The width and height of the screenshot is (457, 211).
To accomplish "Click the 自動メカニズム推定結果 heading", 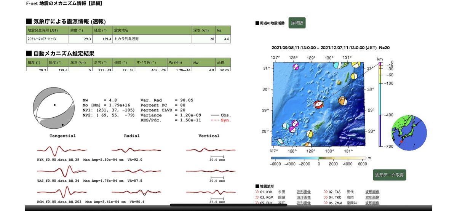I will (x=60, y=53).
